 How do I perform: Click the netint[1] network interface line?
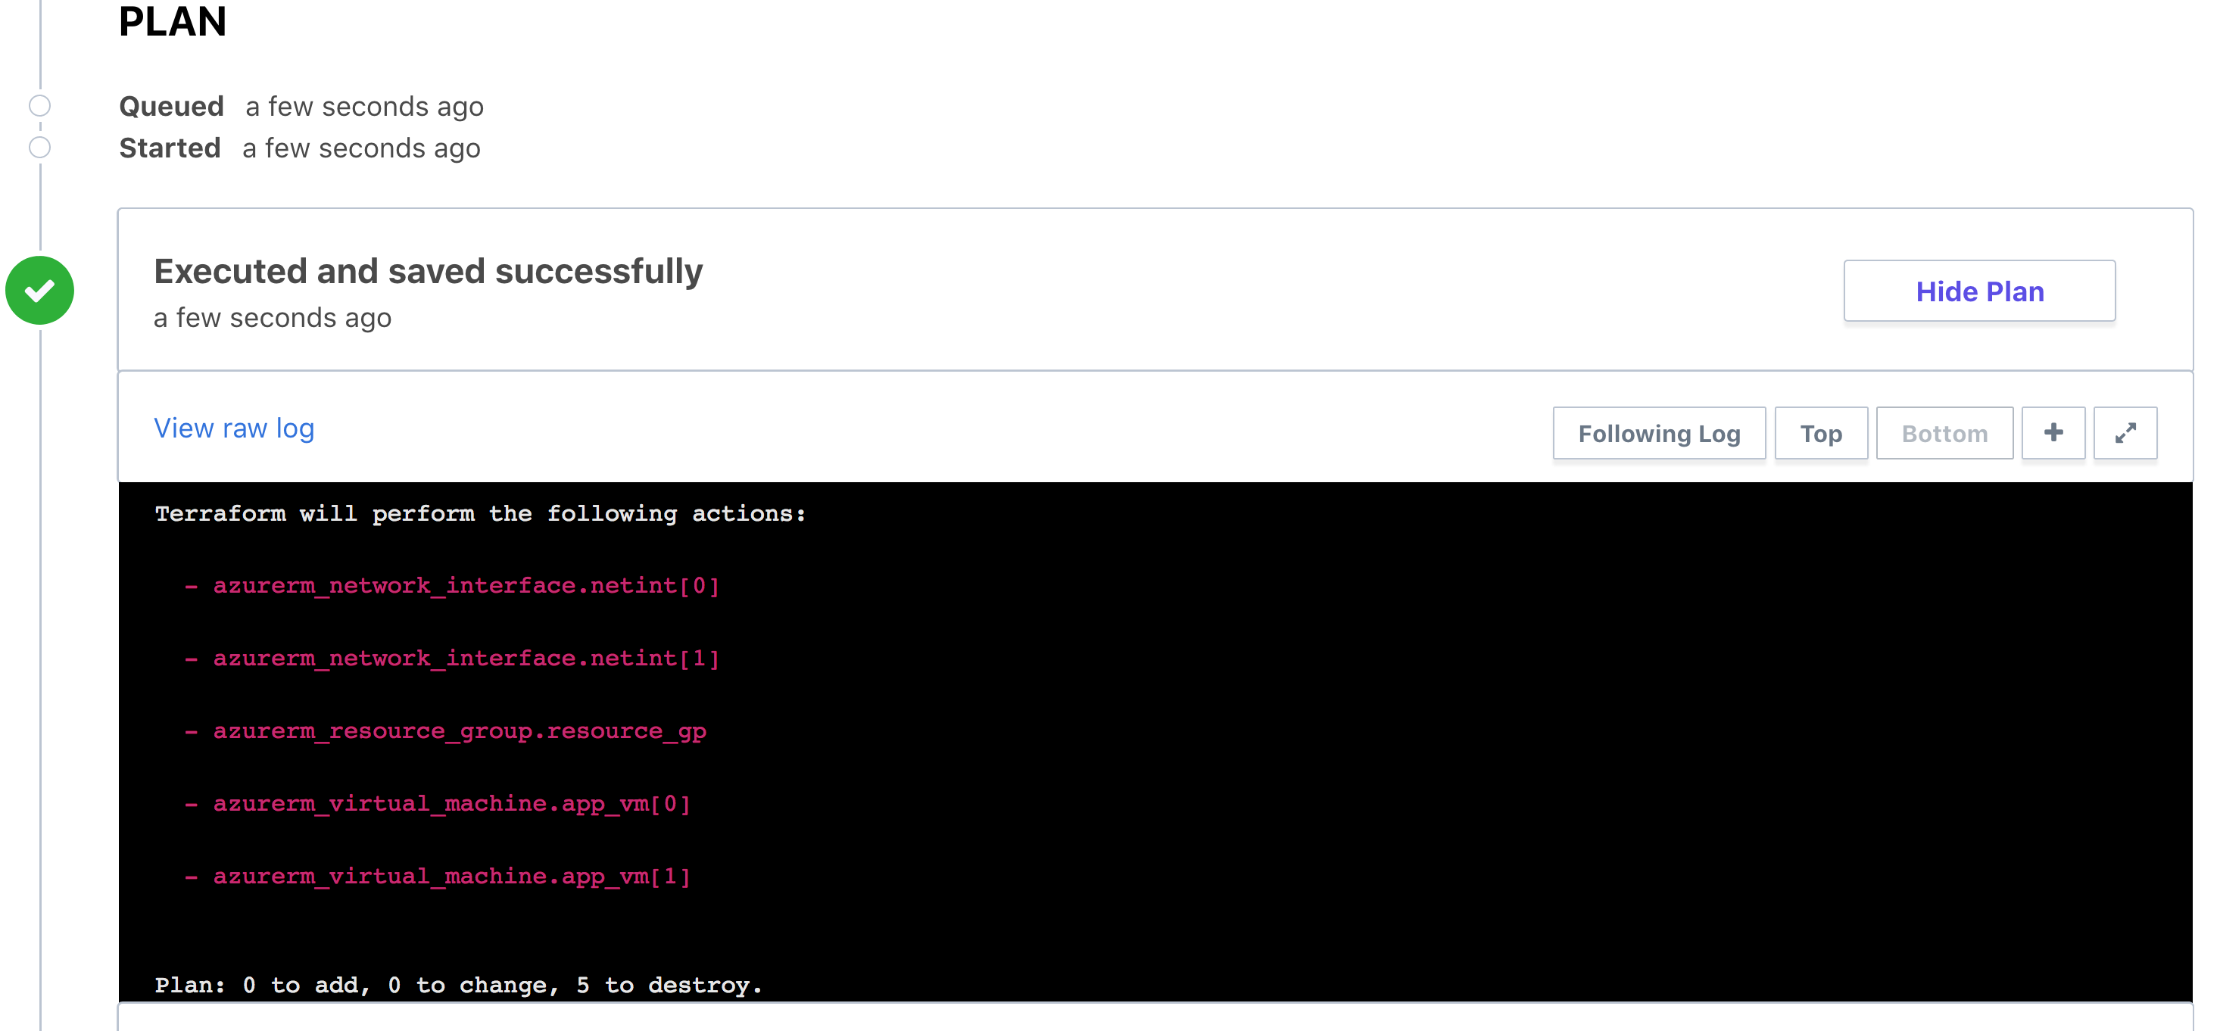(x=466, y=658)
